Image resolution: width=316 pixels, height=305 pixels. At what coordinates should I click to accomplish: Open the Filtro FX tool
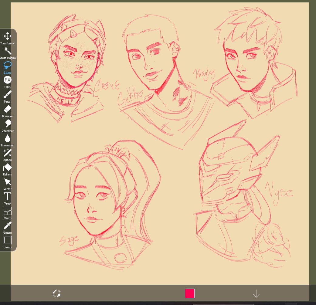[x=8, y=82]
